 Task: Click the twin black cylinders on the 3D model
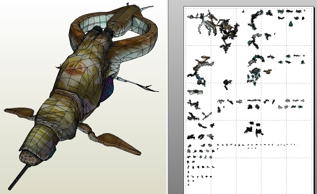(x=104, y=31)
